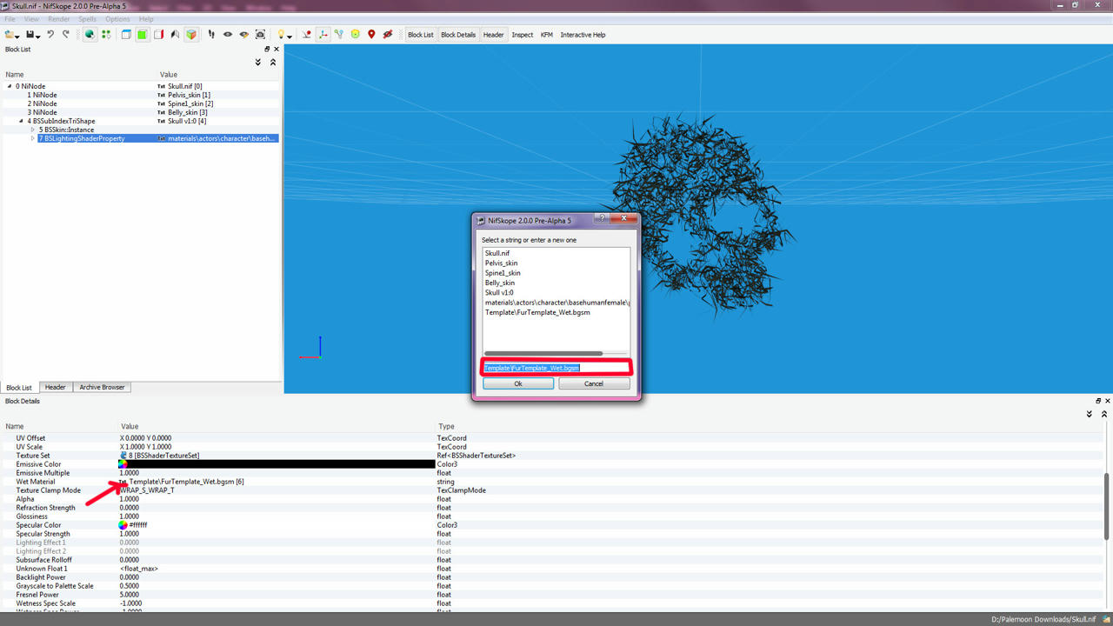Select Pelvis_skin in the string list
1113x626 pixels.
501,263
